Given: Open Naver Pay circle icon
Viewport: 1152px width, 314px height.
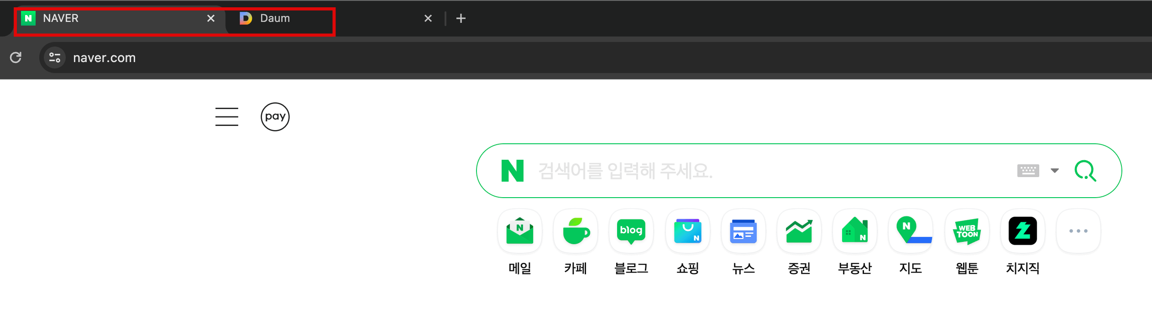Looking at the screenshot, I should 275,117.
